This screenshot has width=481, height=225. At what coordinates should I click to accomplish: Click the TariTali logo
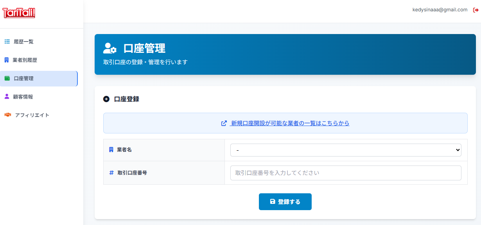[19, 13]
